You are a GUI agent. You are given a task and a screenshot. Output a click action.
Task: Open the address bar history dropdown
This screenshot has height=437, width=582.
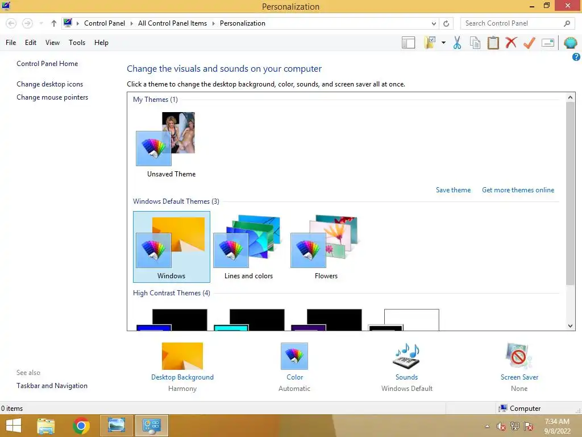(x=434, y=23)
